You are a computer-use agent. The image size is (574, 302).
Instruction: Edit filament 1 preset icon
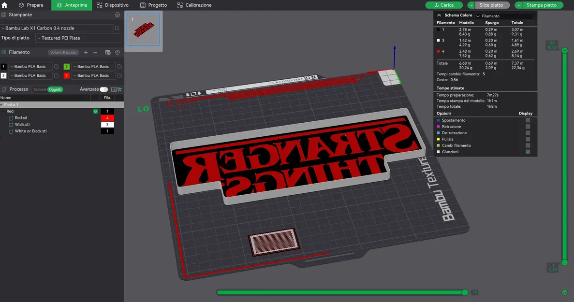pyautogui.click(x=57, y=67)
